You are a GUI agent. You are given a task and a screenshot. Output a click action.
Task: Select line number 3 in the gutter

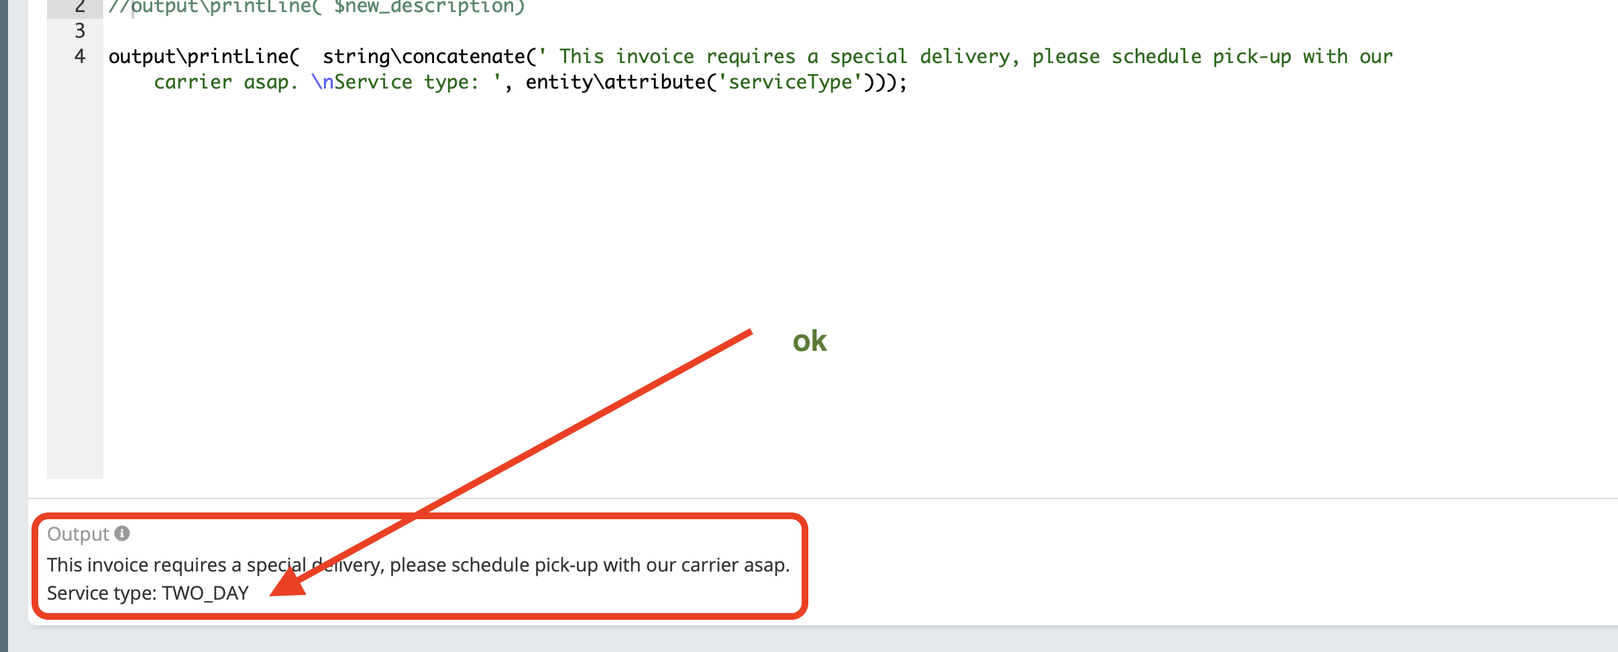click(x=80, y=30)
